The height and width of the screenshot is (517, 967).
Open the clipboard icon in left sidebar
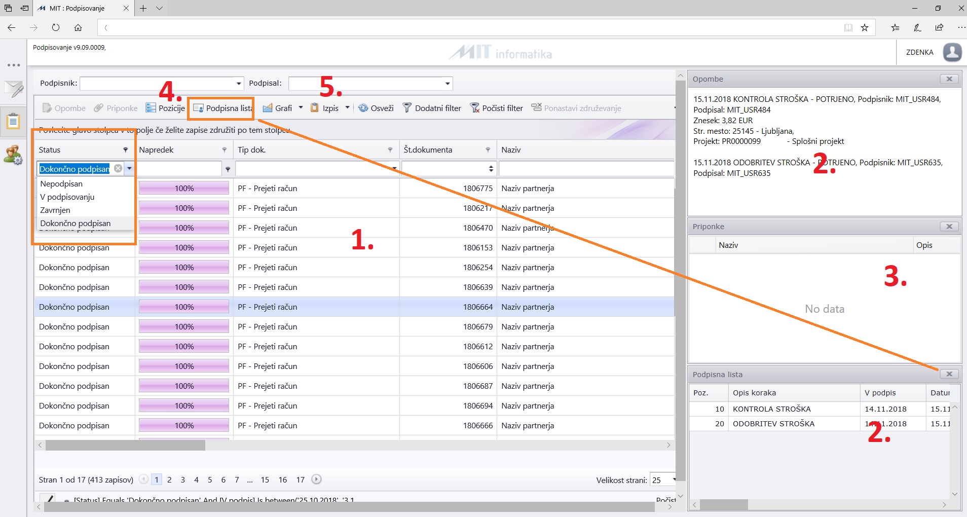[x=13, y=122]
